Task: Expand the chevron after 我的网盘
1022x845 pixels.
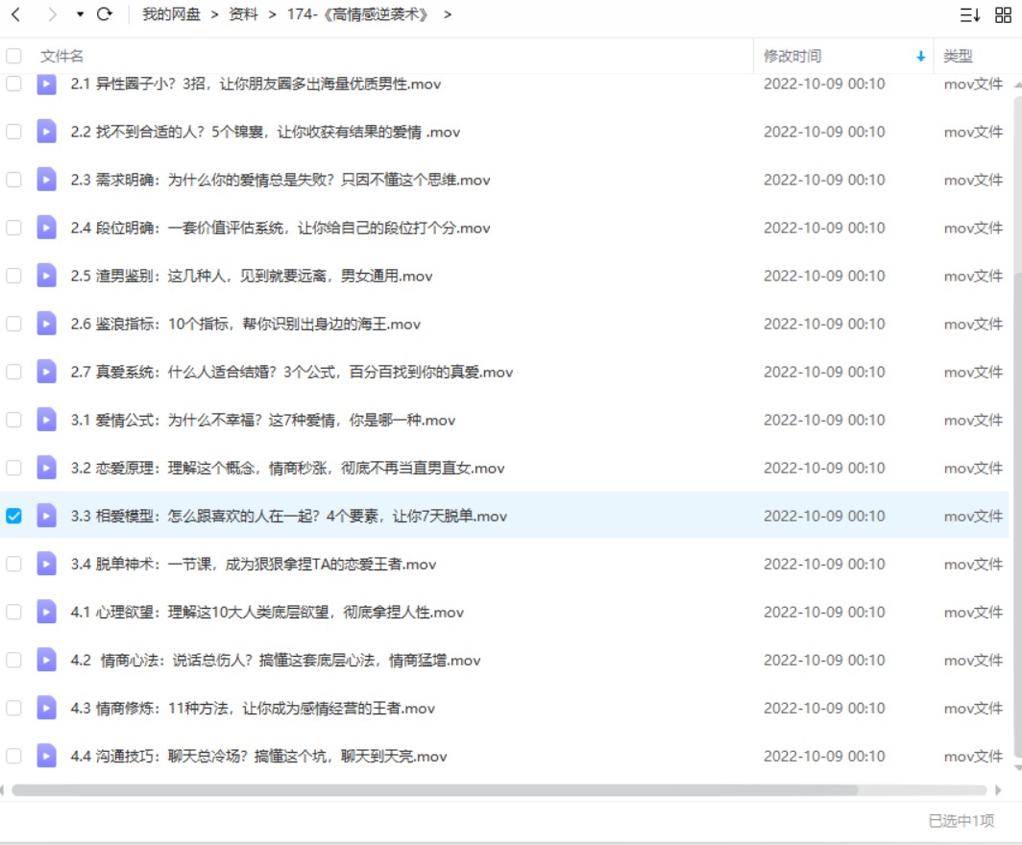Action: coord(214,14)
